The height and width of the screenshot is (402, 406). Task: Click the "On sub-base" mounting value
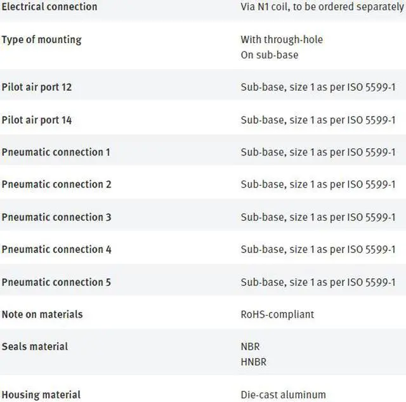(269, 55)
